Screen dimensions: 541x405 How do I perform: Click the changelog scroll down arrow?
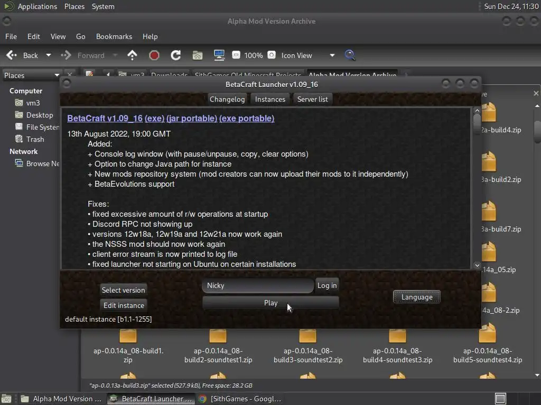coord(477,265)
